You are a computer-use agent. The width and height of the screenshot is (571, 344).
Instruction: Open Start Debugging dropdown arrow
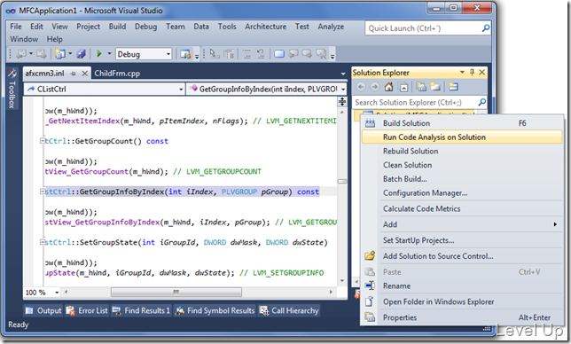point(109,54)
